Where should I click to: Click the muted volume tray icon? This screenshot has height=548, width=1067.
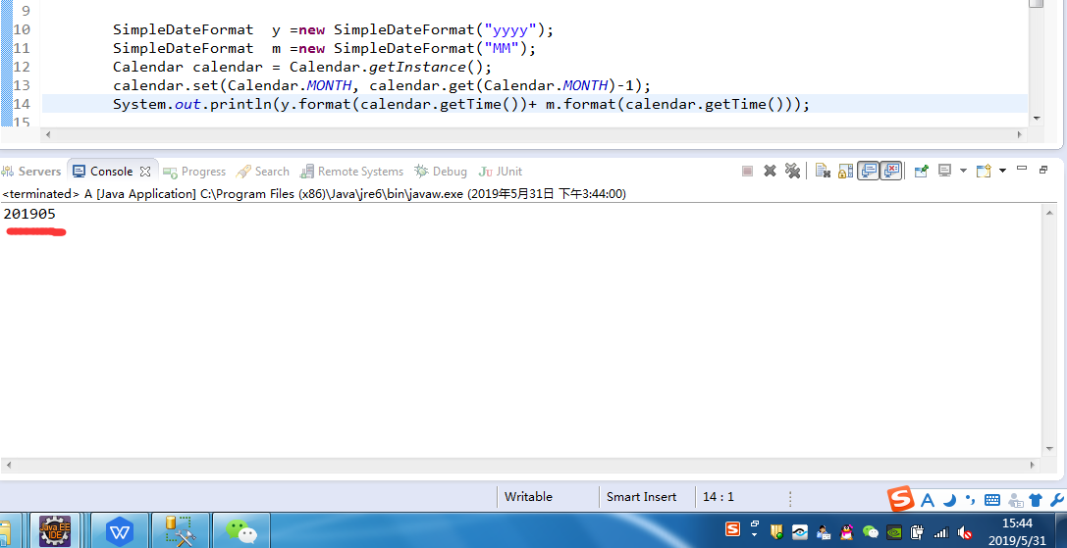[x=964, y=531]
